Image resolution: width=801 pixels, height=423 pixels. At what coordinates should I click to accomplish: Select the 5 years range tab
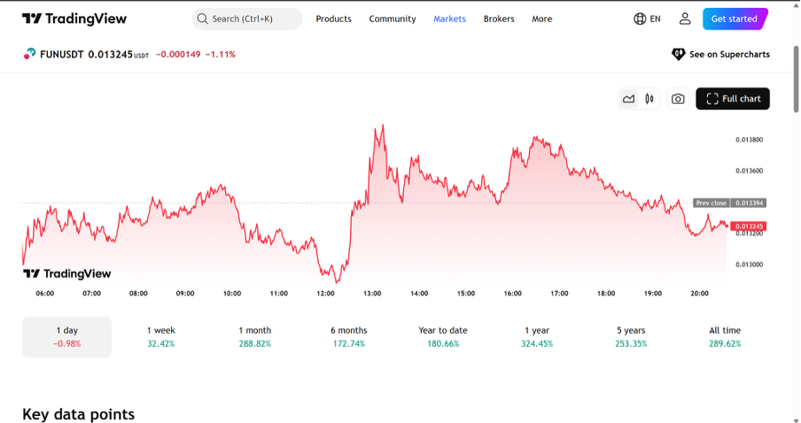[631, 337]
